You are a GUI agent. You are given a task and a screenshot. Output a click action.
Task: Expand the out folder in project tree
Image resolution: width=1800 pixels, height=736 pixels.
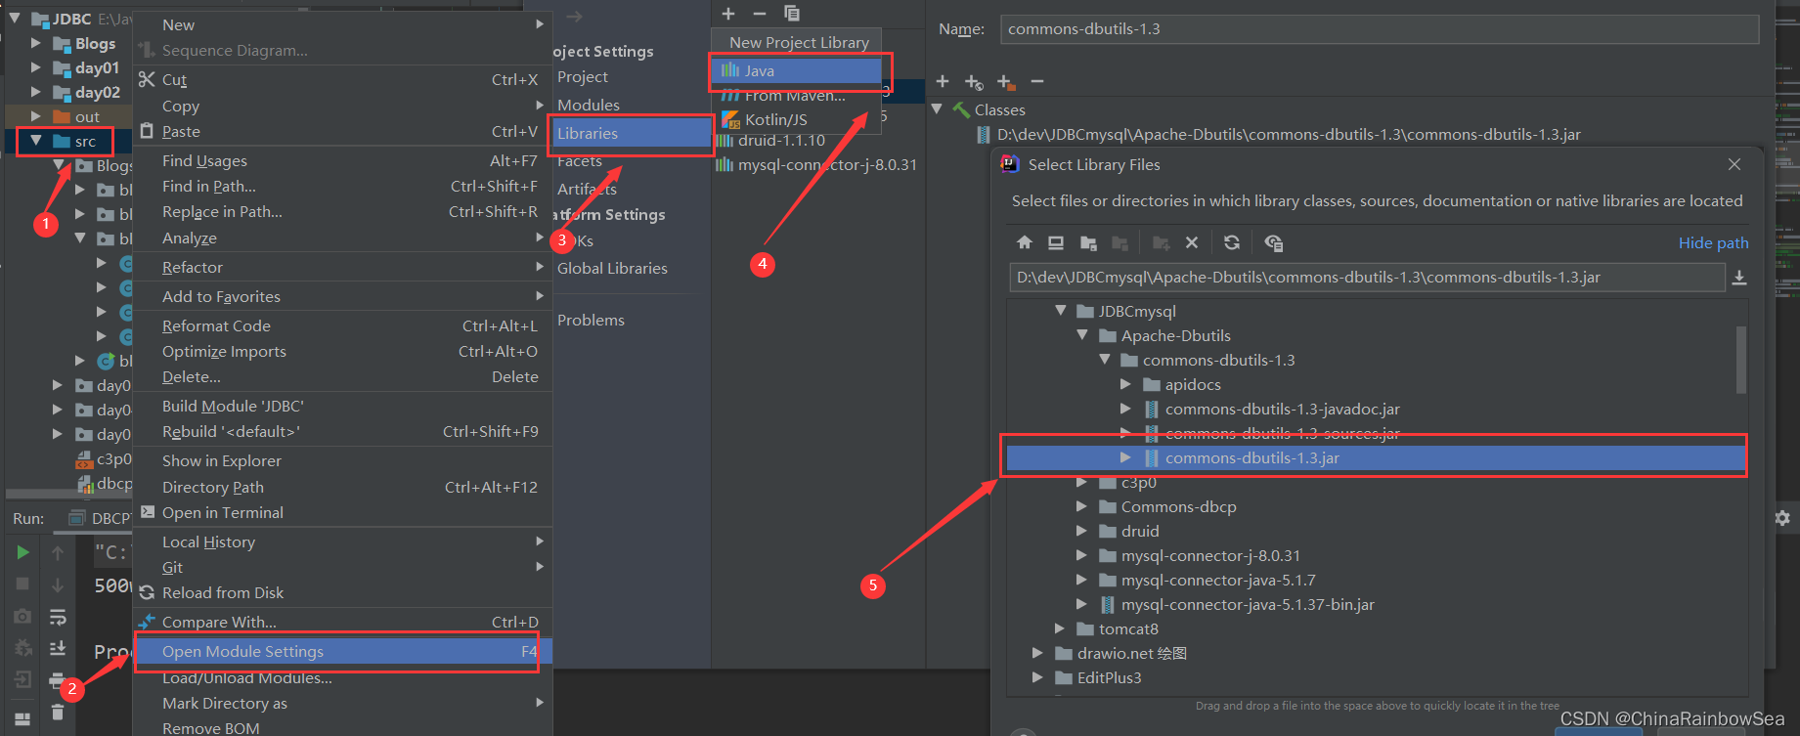[36, 116]
